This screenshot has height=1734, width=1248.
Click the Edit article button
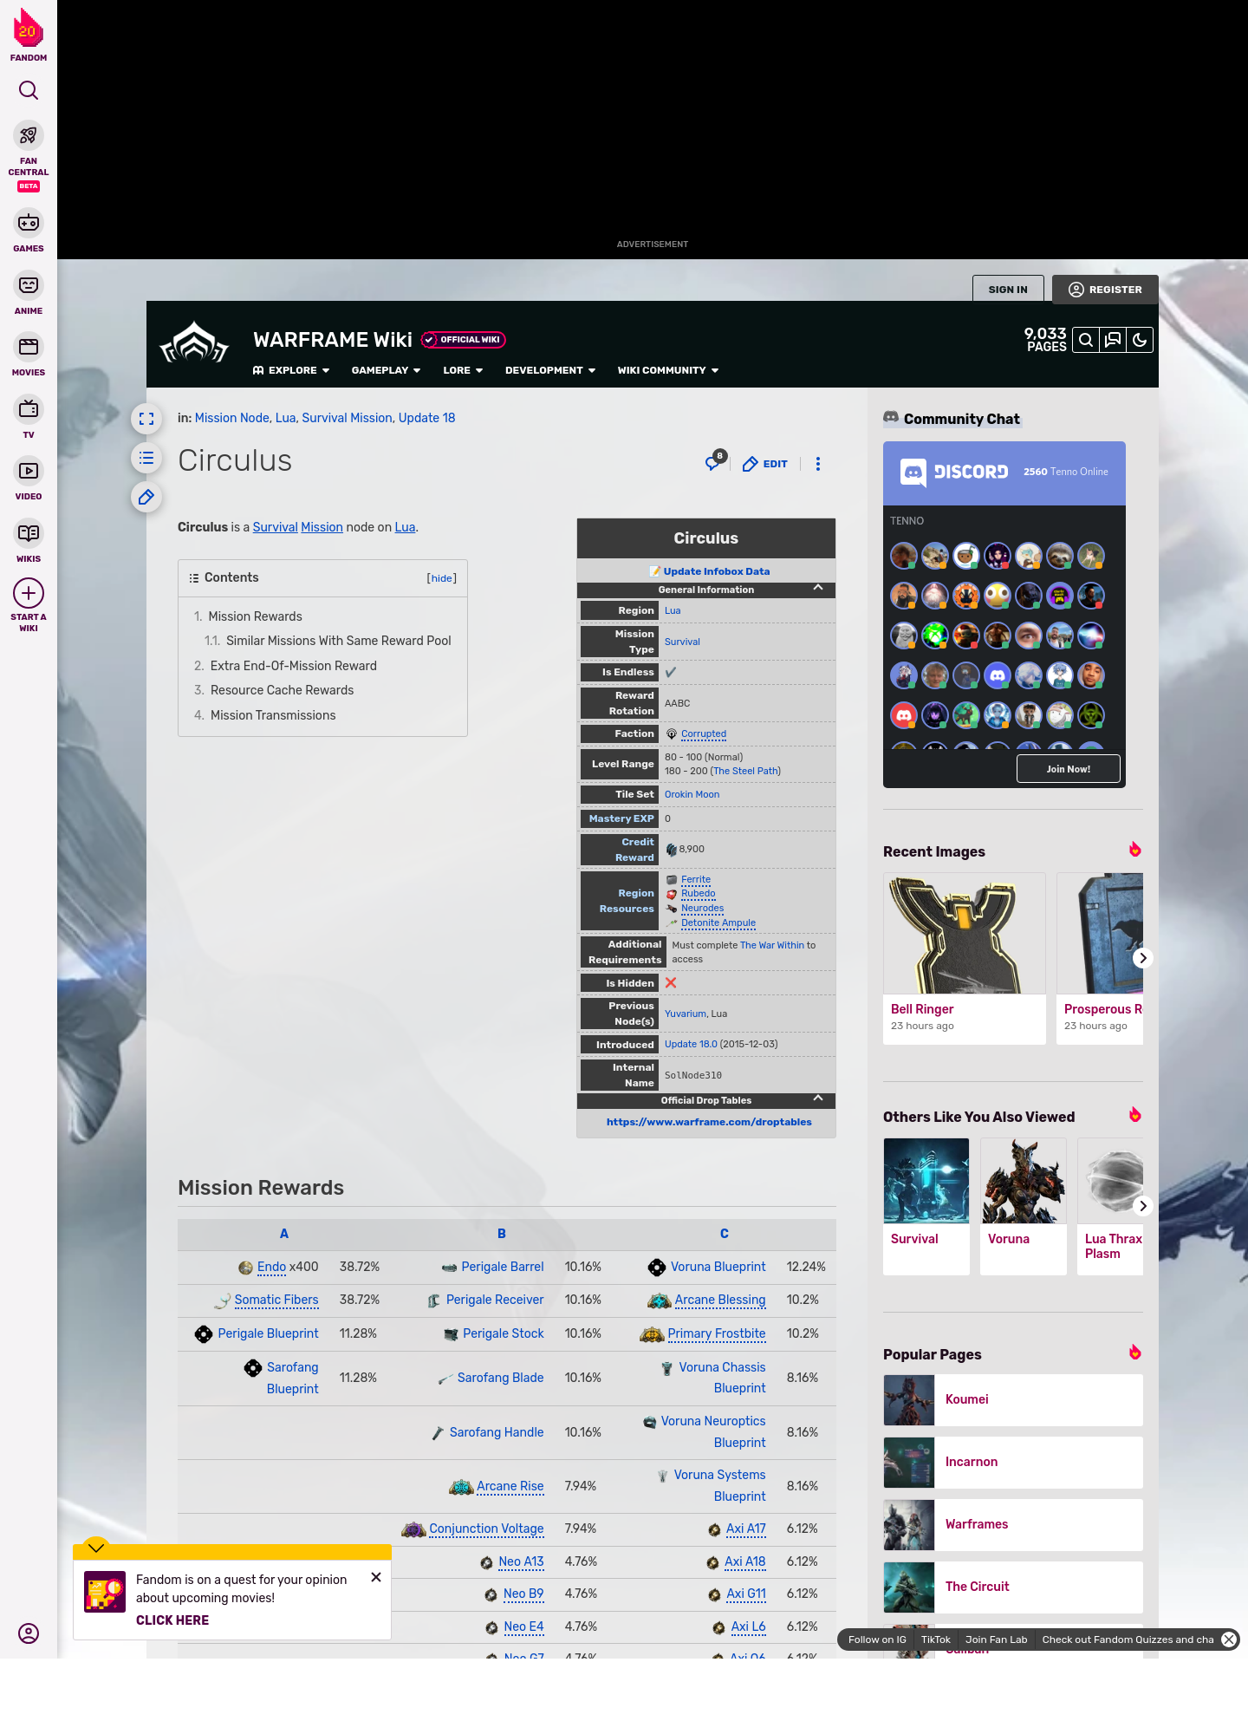coord(765,464)
